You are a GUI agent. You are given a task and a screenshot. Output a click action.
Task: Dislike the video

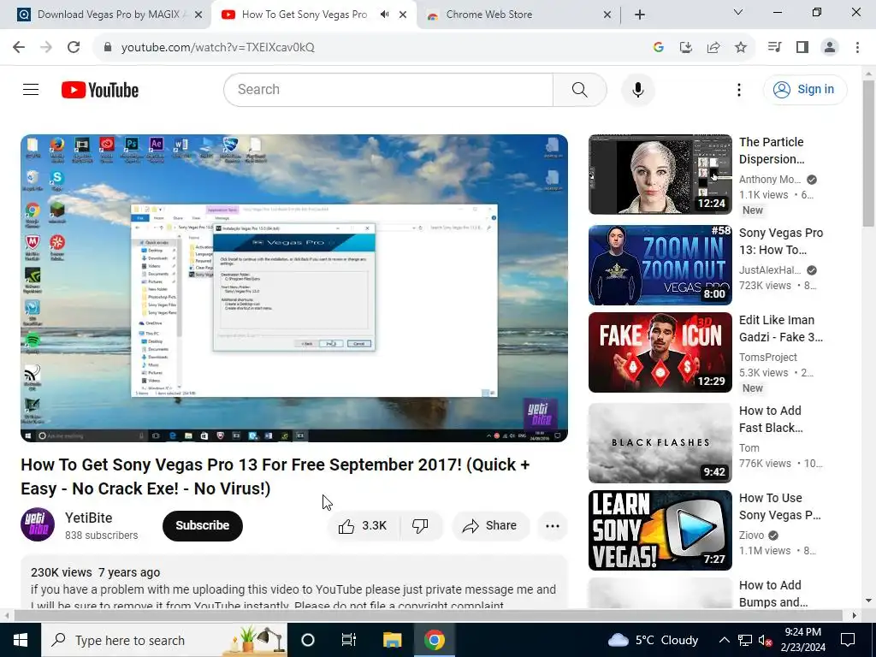[420, 526]
